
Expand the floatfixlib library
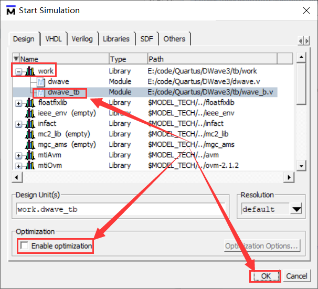[18, 103]
